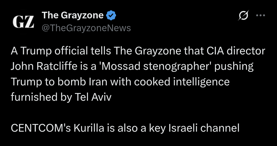277x146 pixels.
Task: Open the Grok explain-post icon
Action: coord(243,16)
